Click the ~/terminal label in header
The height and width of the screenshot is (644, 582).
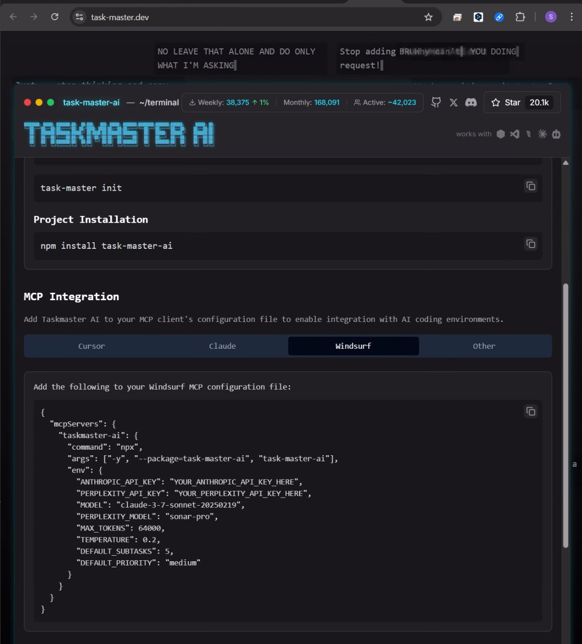(x=159, y=102)
